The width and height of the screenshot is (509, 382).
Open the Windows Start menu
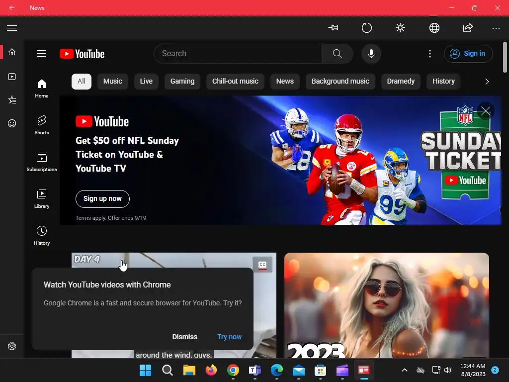pyautogui.click(x=145, y=370)
